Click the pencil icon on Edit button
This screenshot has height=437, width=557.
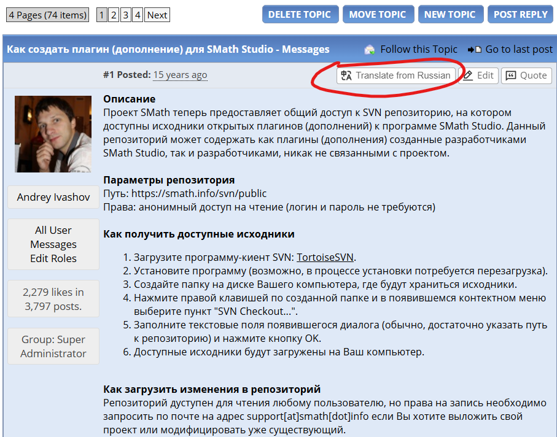point(469,75)
